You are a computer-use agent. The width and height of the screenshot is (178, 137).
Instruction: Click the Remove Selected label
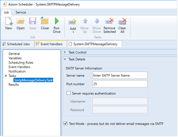[109, 30]
